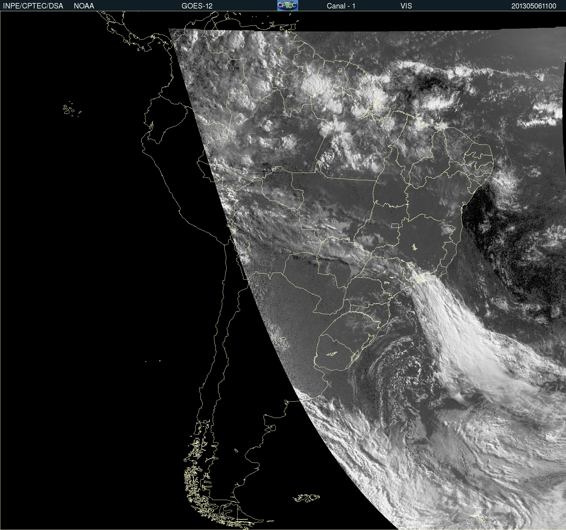Click the 201305061100 timestamp
The height and width of the screenshot is (530, 566).
click(534, 6)
